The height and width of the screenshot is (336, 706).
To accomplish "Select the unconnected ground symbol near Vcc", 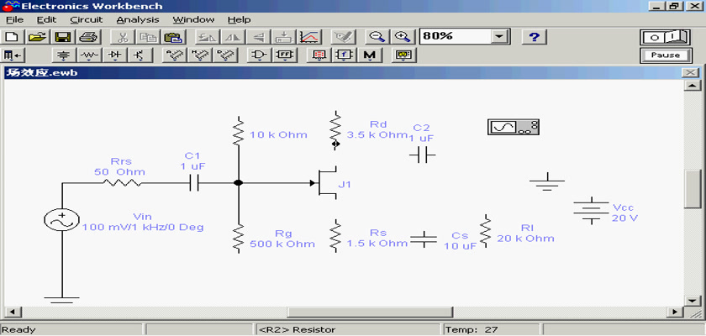I will tap(547, 181).
